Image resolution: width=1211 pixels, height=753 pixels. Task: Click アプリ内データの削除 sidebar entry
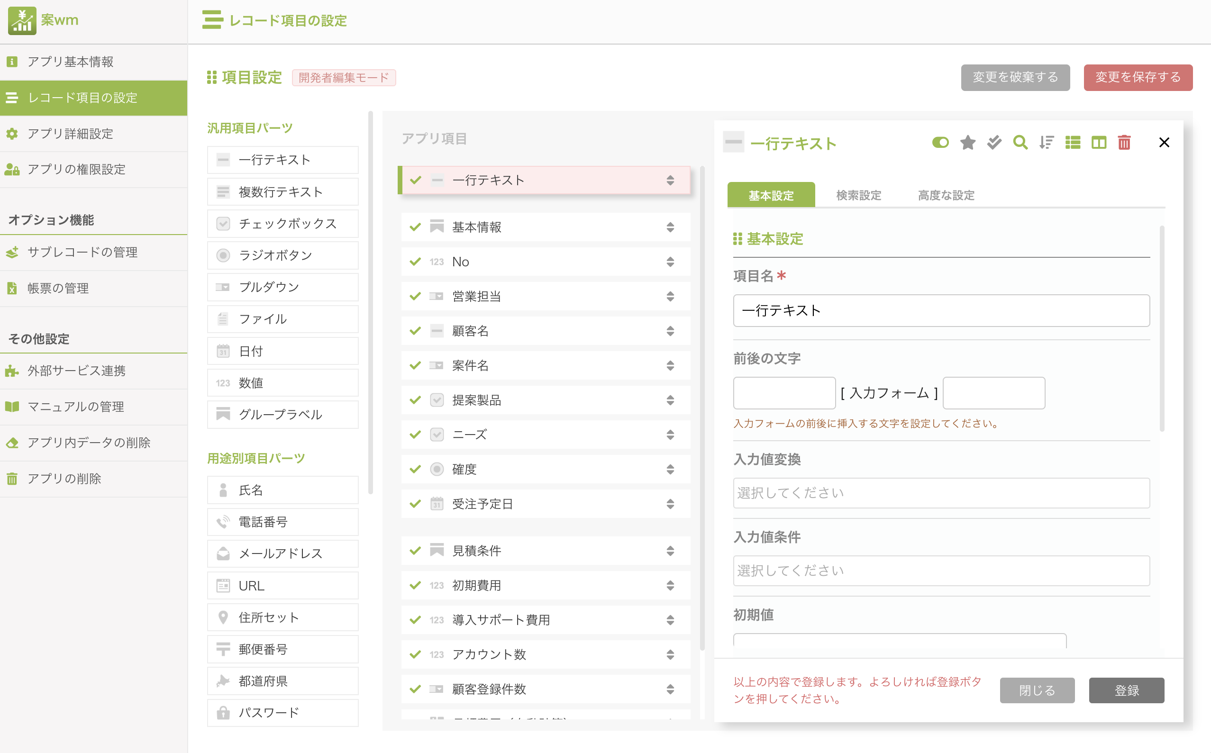pos(94,443)
